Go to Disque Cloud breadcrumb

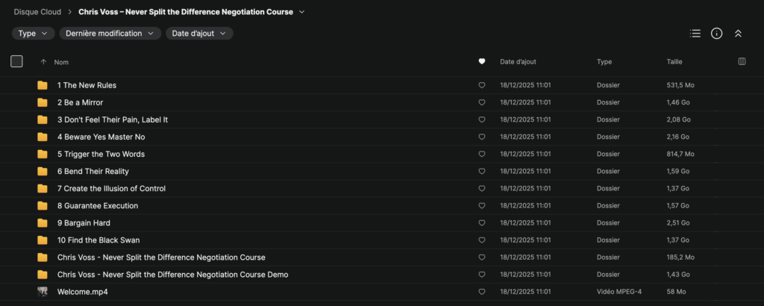(x=37, y=12)
